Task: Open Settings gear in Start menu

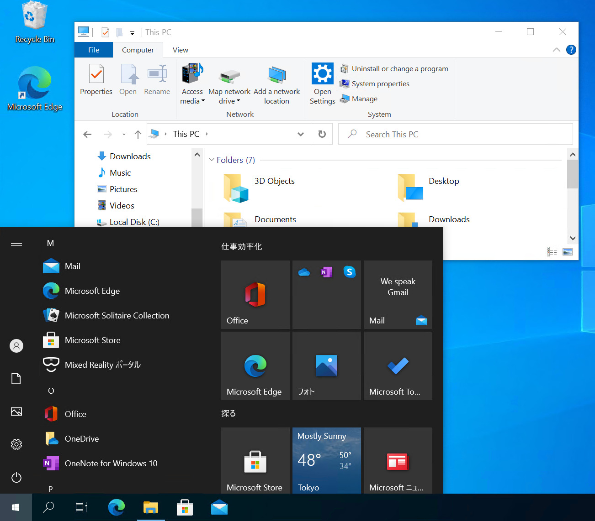Action: coord(16,444)
